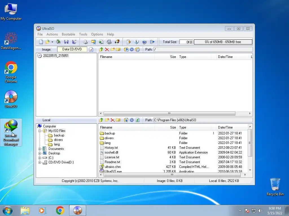Open the Help menu

[x=110, y=34]
